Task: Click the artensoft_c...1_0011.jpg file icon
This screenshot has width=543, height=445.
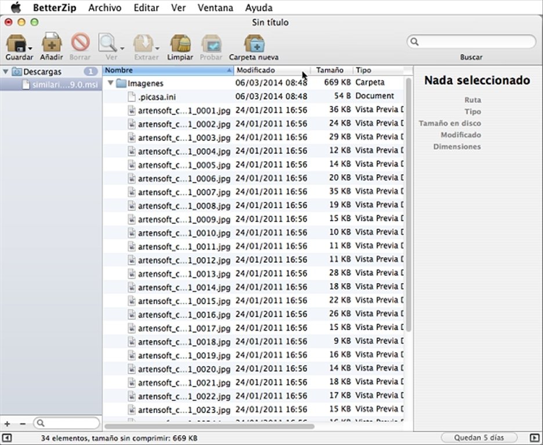Action: tap(132, 247)
